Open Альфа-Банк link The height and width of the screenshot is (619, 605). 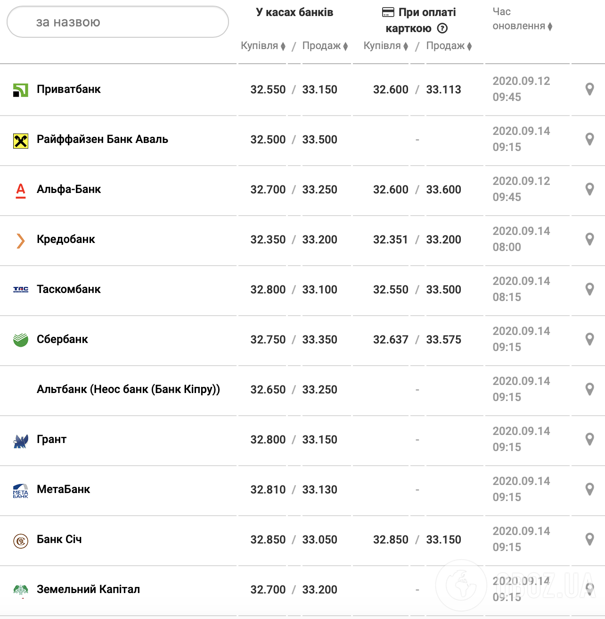pos(69,189)
